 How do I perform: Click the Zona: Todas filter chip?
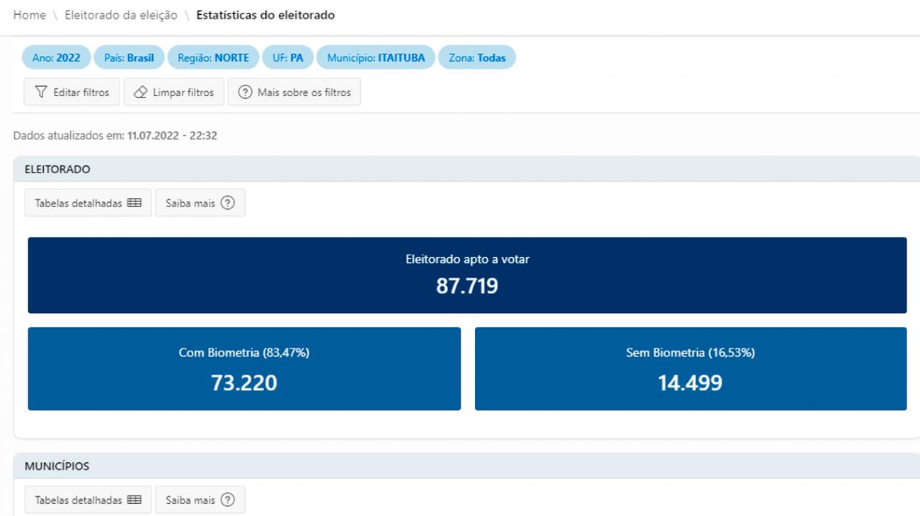click(477, 58)
